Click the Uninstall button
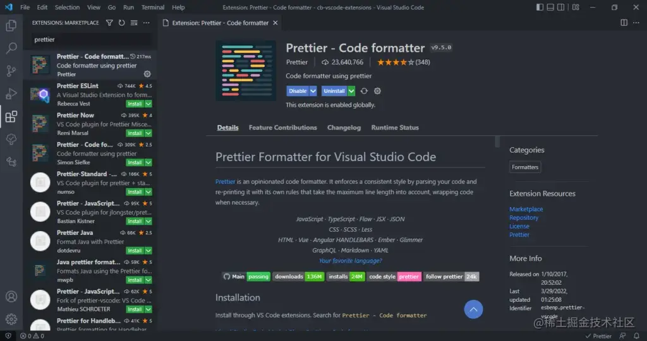 [334, 91]
